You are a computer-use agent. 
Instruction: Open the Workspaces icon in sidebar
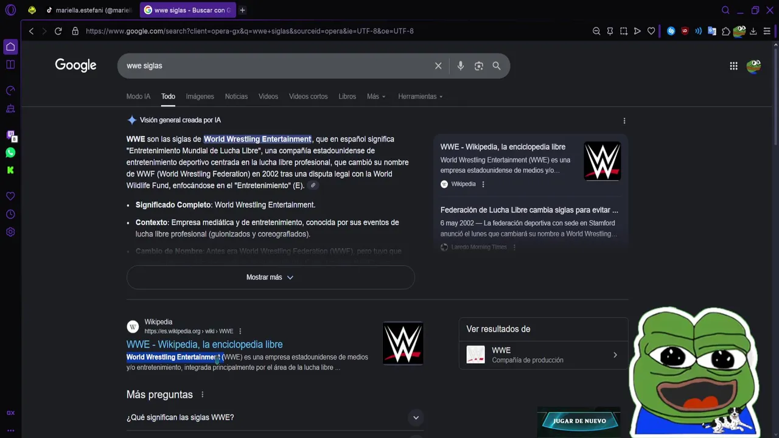(x=10, y=64)
